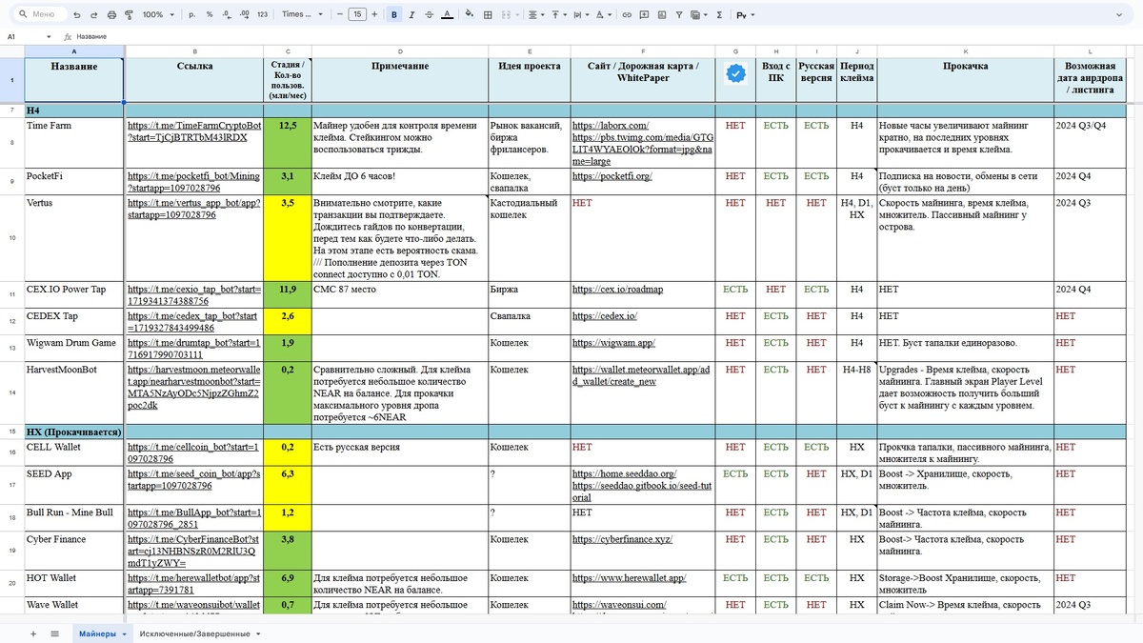Viewport: 1143px width, 643px height.
Task: Click the functions sigma icon
Action: [x=719, y=14]
